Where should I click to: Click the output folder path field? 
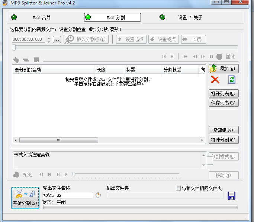pos(165,195)
